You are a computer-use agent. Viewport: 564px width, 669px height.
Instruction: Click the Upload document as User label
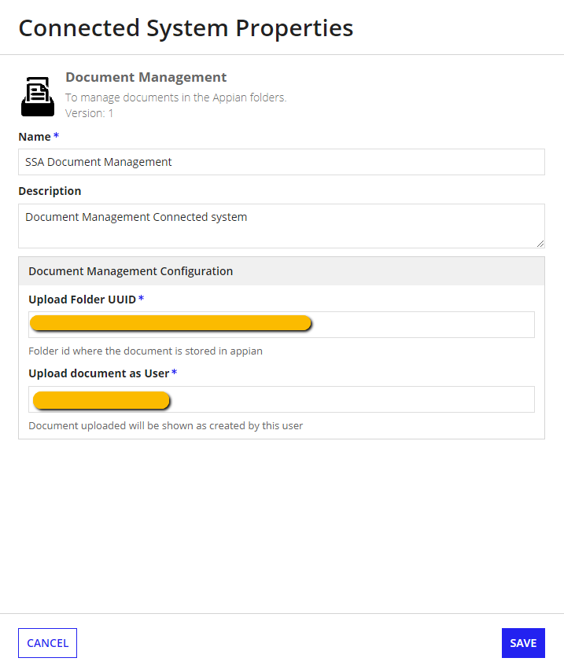(x=98, y=373)
